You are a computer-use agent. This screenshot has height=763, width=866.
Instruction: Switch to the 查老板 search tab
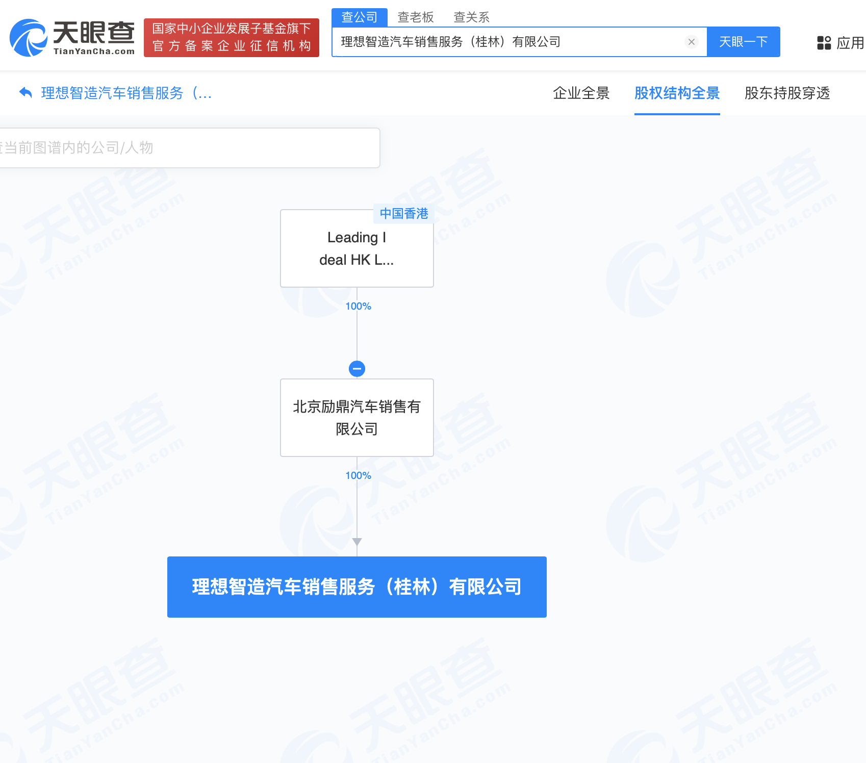(416, 17)
